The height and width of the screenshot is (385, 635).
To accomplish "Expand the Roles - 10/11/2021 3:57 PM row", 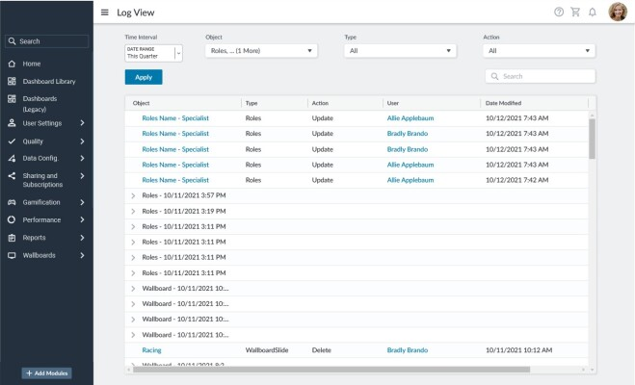I will tap(133, 195).
